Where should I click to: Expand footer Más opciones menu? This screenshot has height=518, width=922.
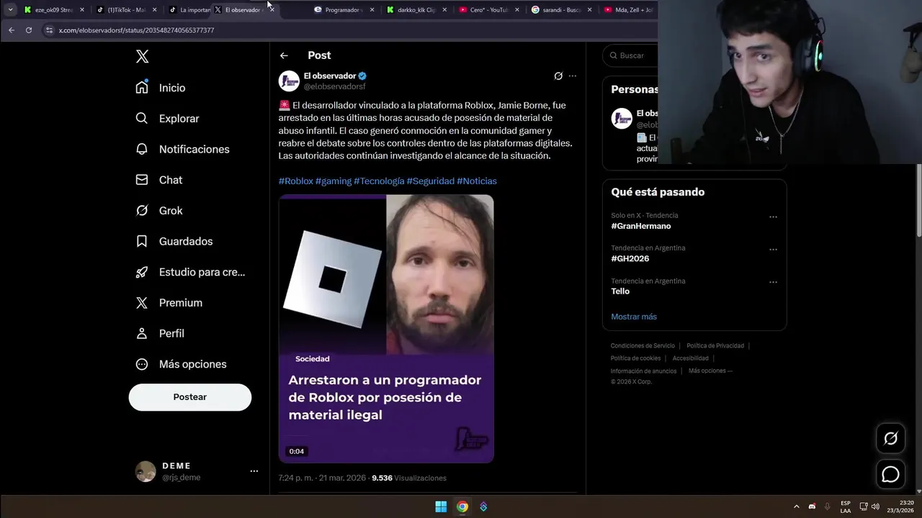710,371
